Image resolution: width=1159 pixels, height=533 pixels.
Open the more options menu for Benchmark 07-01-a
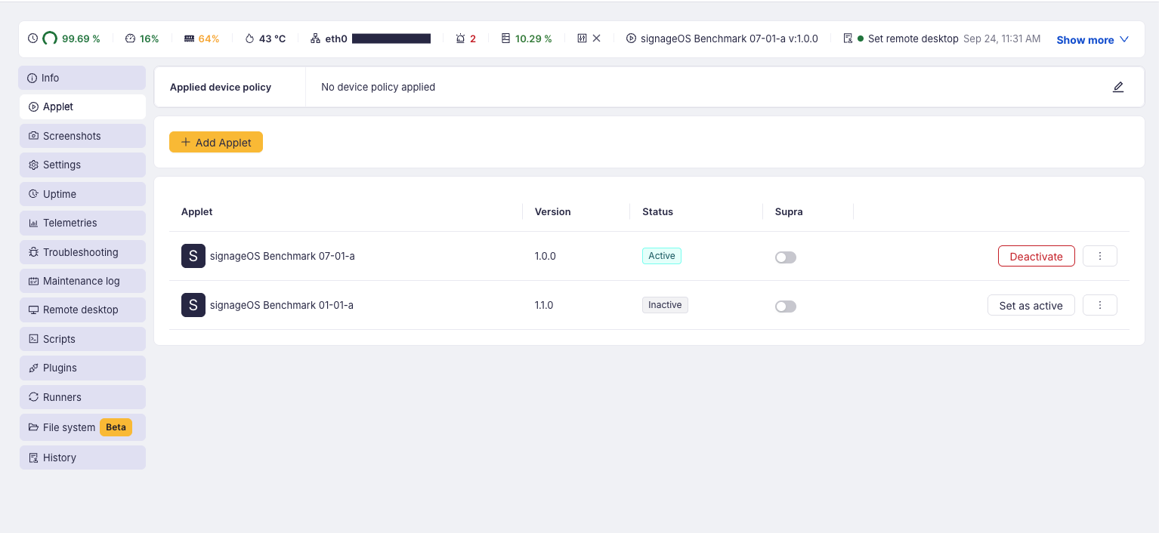(x=1100, y=256)
